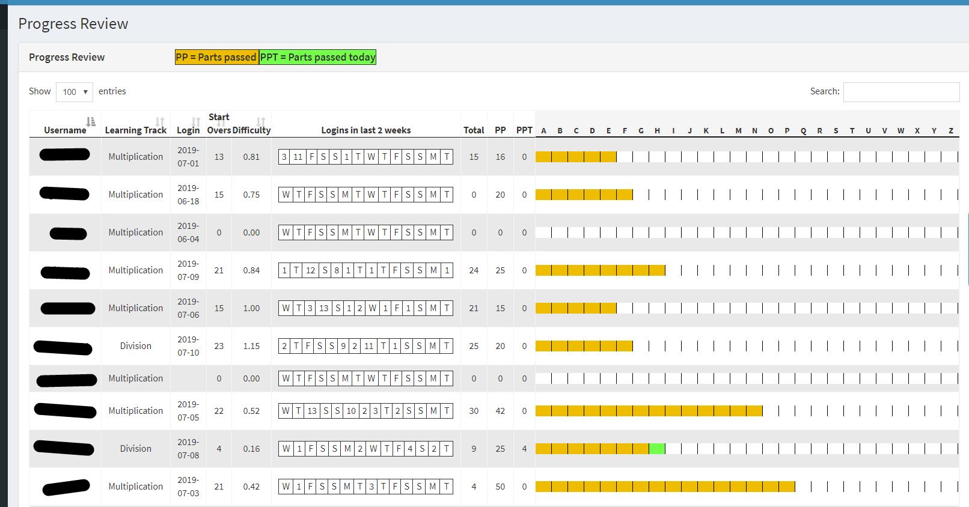The height and width of the screenshot is (507, 969).
Task: Click the column A letter header
Action: pyautogui.click(x=543, y=131)
